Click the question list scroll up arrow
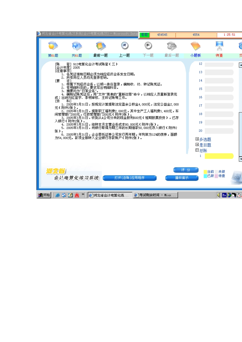Viewport: 242px width, 342px height. click(240, 65)
